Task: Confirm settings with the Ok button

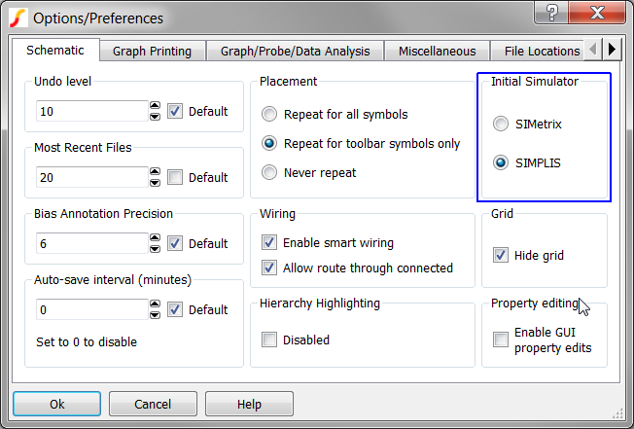Action: (x=57, y=404)
